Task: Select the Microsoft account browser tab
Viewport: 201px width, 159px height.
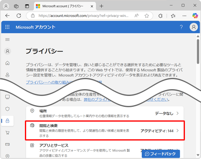Action: coord(65,6)
